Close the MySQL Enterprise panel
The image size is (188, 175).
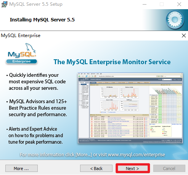click(184, 36)
